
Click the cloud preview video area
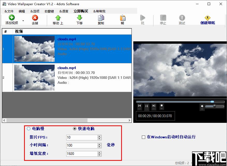[180, 70]
